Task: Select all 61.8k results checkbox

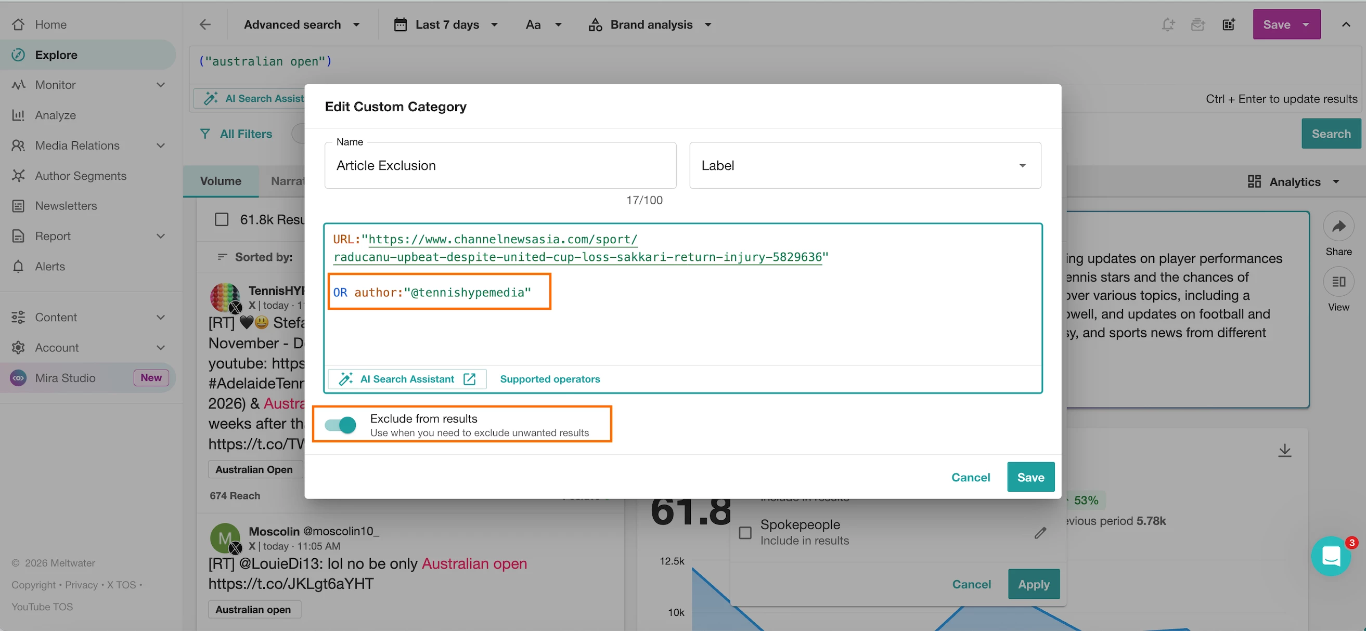Action: (x=222, y=219)
